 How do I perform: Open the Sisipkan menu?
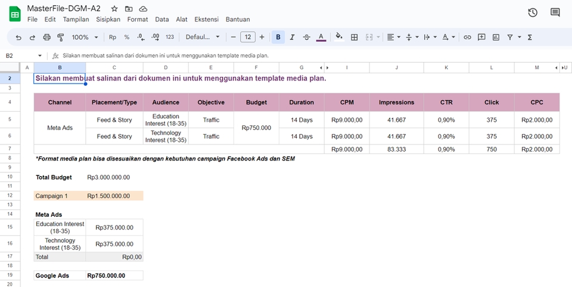108,20
